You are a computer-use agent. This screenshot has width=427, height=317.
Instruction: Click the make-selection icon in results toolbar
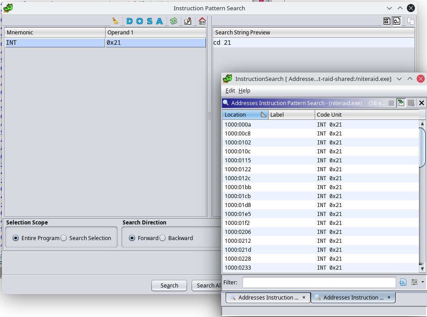pyautogui.click(x=401, y=102)
